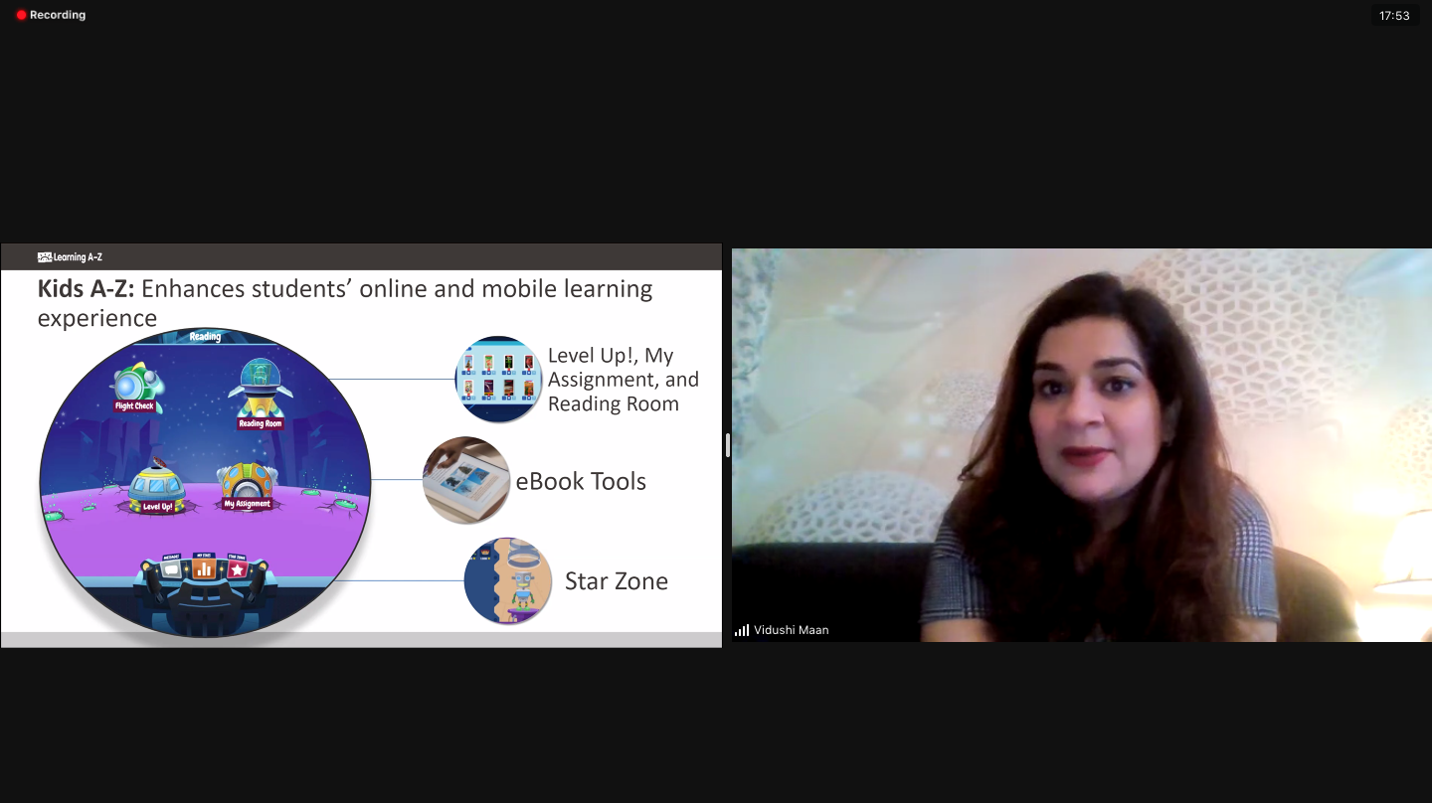Click the Learning A-Z logo

point(70,257)
